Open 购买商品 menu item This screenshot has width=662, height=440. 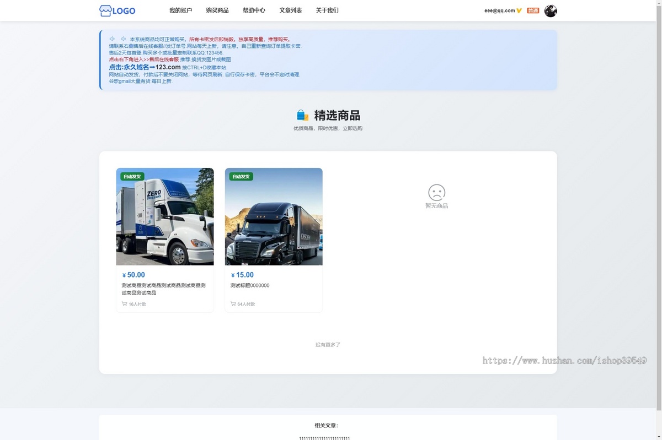pos(217,10)
